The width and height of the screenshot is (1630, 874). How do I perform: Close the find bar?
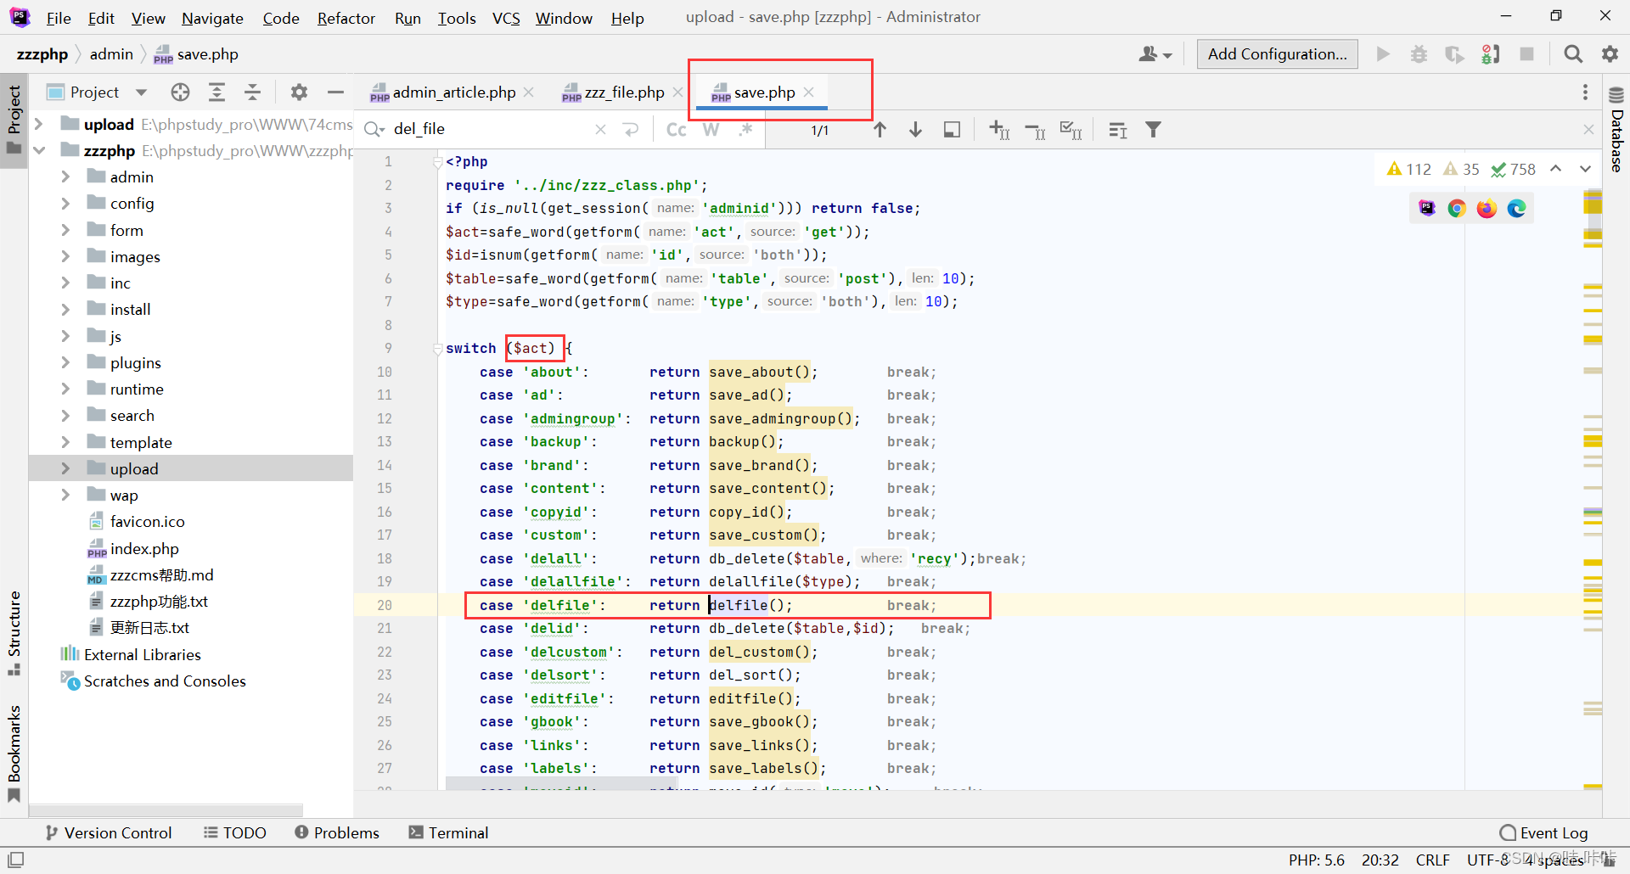[1588, 130]
